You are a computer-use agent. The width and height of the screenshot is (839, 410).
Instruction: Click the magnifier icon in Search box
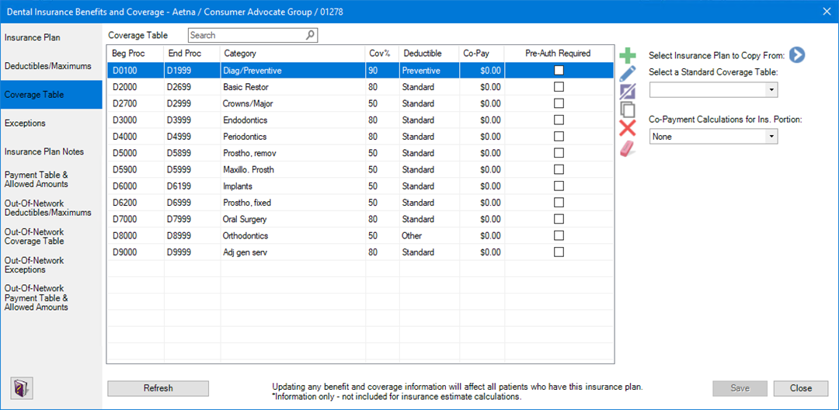(x=310, y=35)
